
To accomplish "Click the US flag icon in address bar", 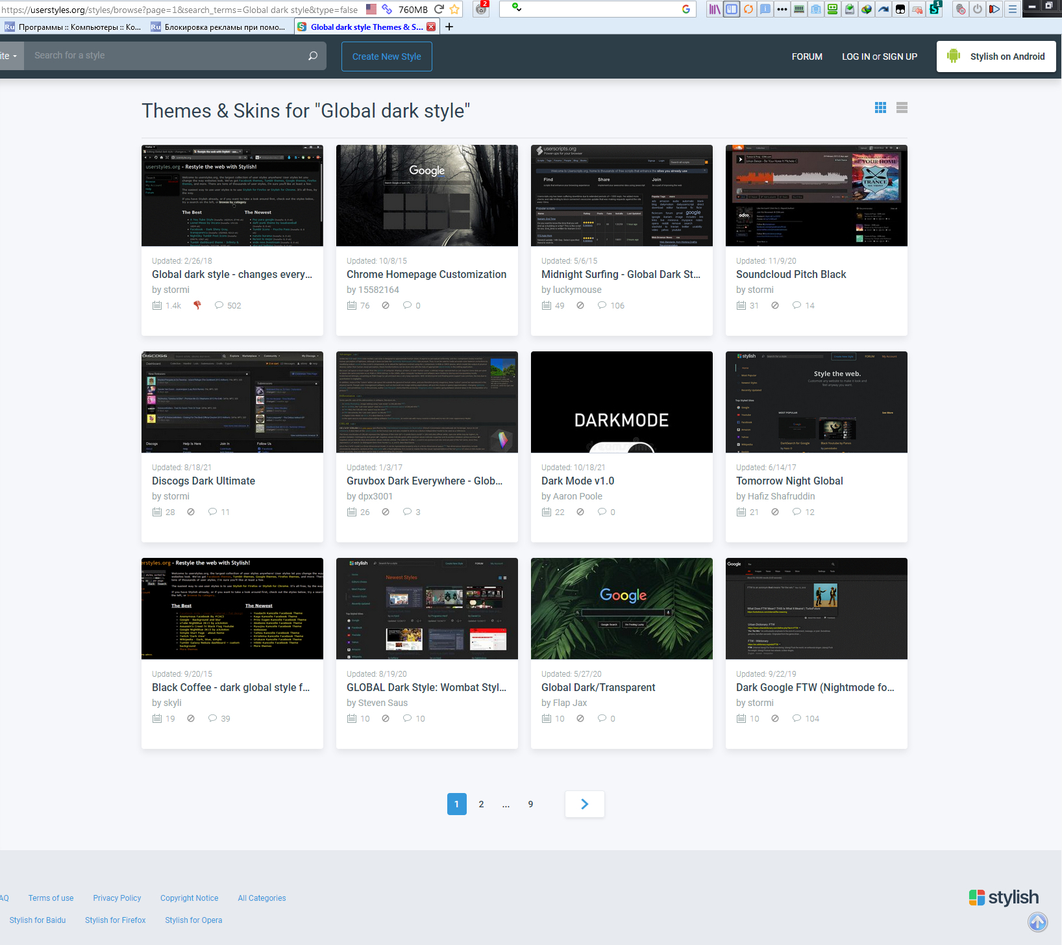I will (x=371, y=9).
